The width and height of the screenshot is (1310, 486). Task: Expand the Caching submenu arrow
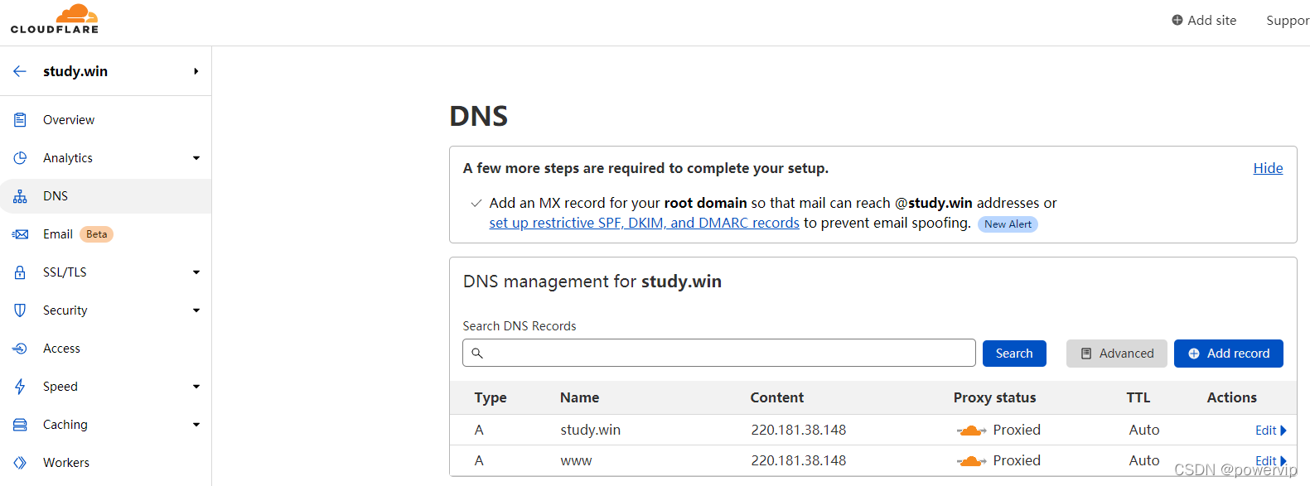(x=196, y=425)
